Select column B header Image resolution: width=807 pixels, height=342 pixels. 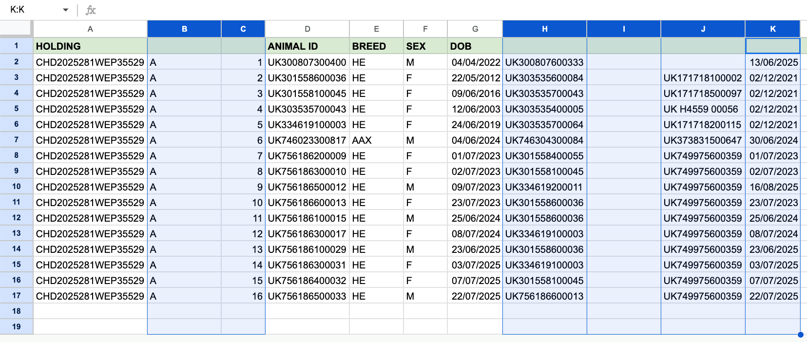pos(184,29)
